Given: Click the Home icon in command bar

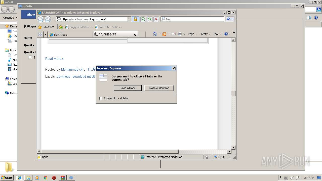Looking at the screenshot, I should pyautogui.click(x=155, y=34).
